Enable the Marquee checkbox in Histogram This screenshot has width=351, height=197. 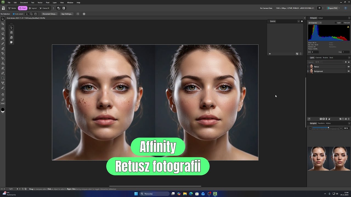coord(342,23)
